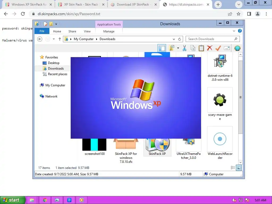Viewport: 272px width, 204px height.
Task: Switch to large icons view
Action: pos(239,168)
